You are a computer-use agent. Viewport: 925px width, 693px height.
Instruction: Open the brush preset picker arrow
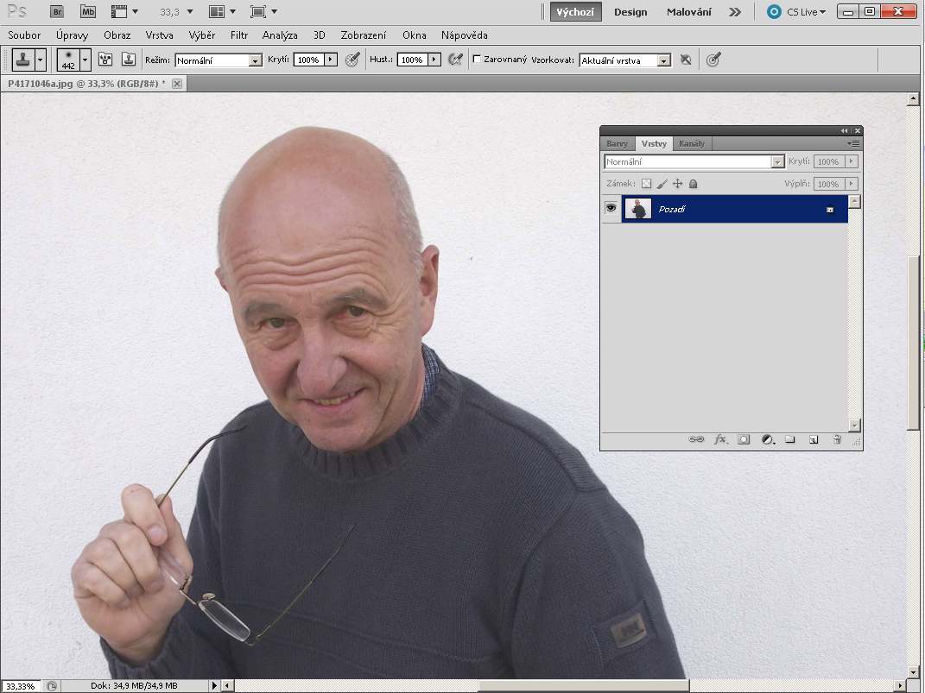[x=85, y=60]
